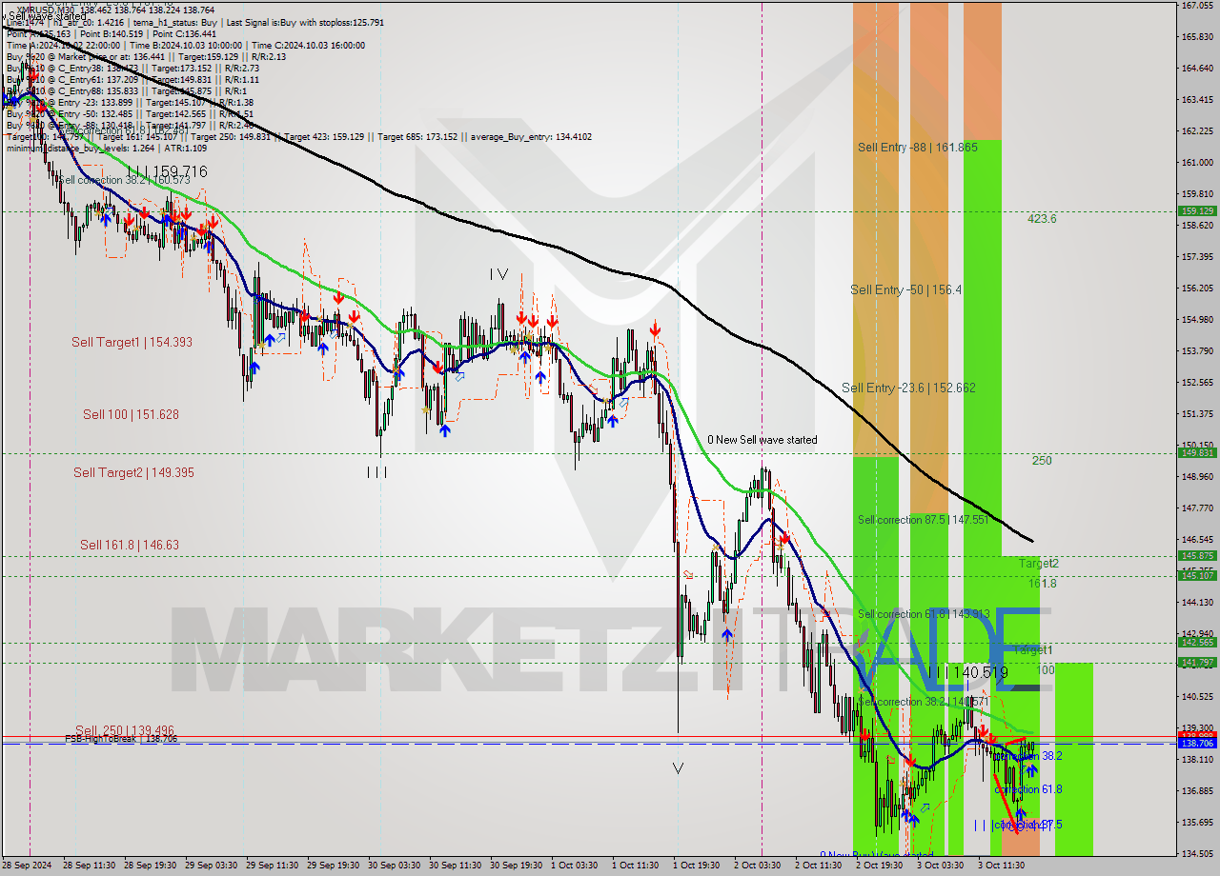Click the 138.706 current price tag

click(x=1197, y=743)
